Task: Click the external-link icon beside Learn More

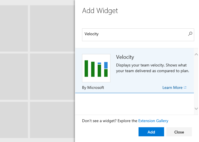Action: coord(185,88)
